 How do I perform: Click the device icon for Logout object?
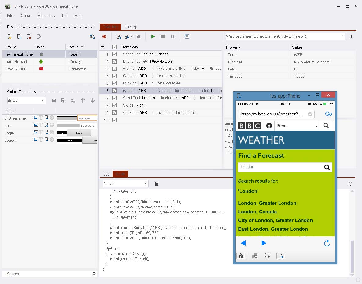click(46, 140)
